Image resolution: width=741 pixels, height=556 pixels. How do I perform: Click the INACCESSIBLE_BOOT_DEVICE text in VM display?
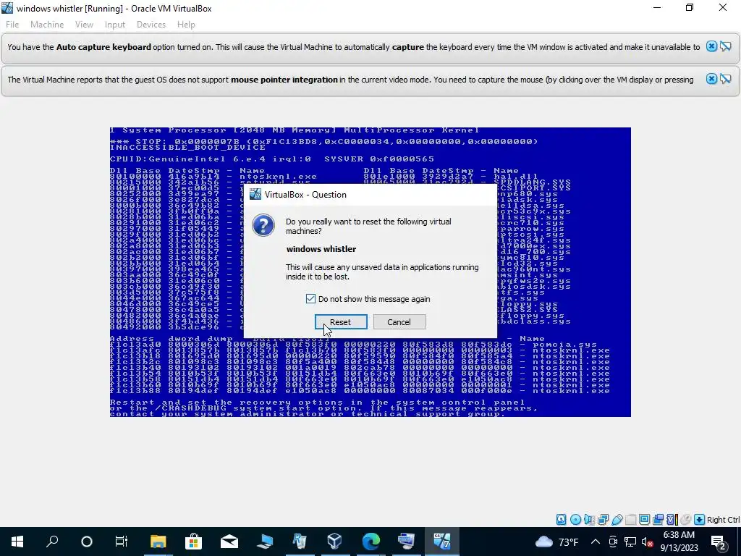pos(187,147)
